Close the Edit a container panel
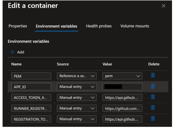The height and width of the screenshot is (129, 174). [x=164, y=6]
